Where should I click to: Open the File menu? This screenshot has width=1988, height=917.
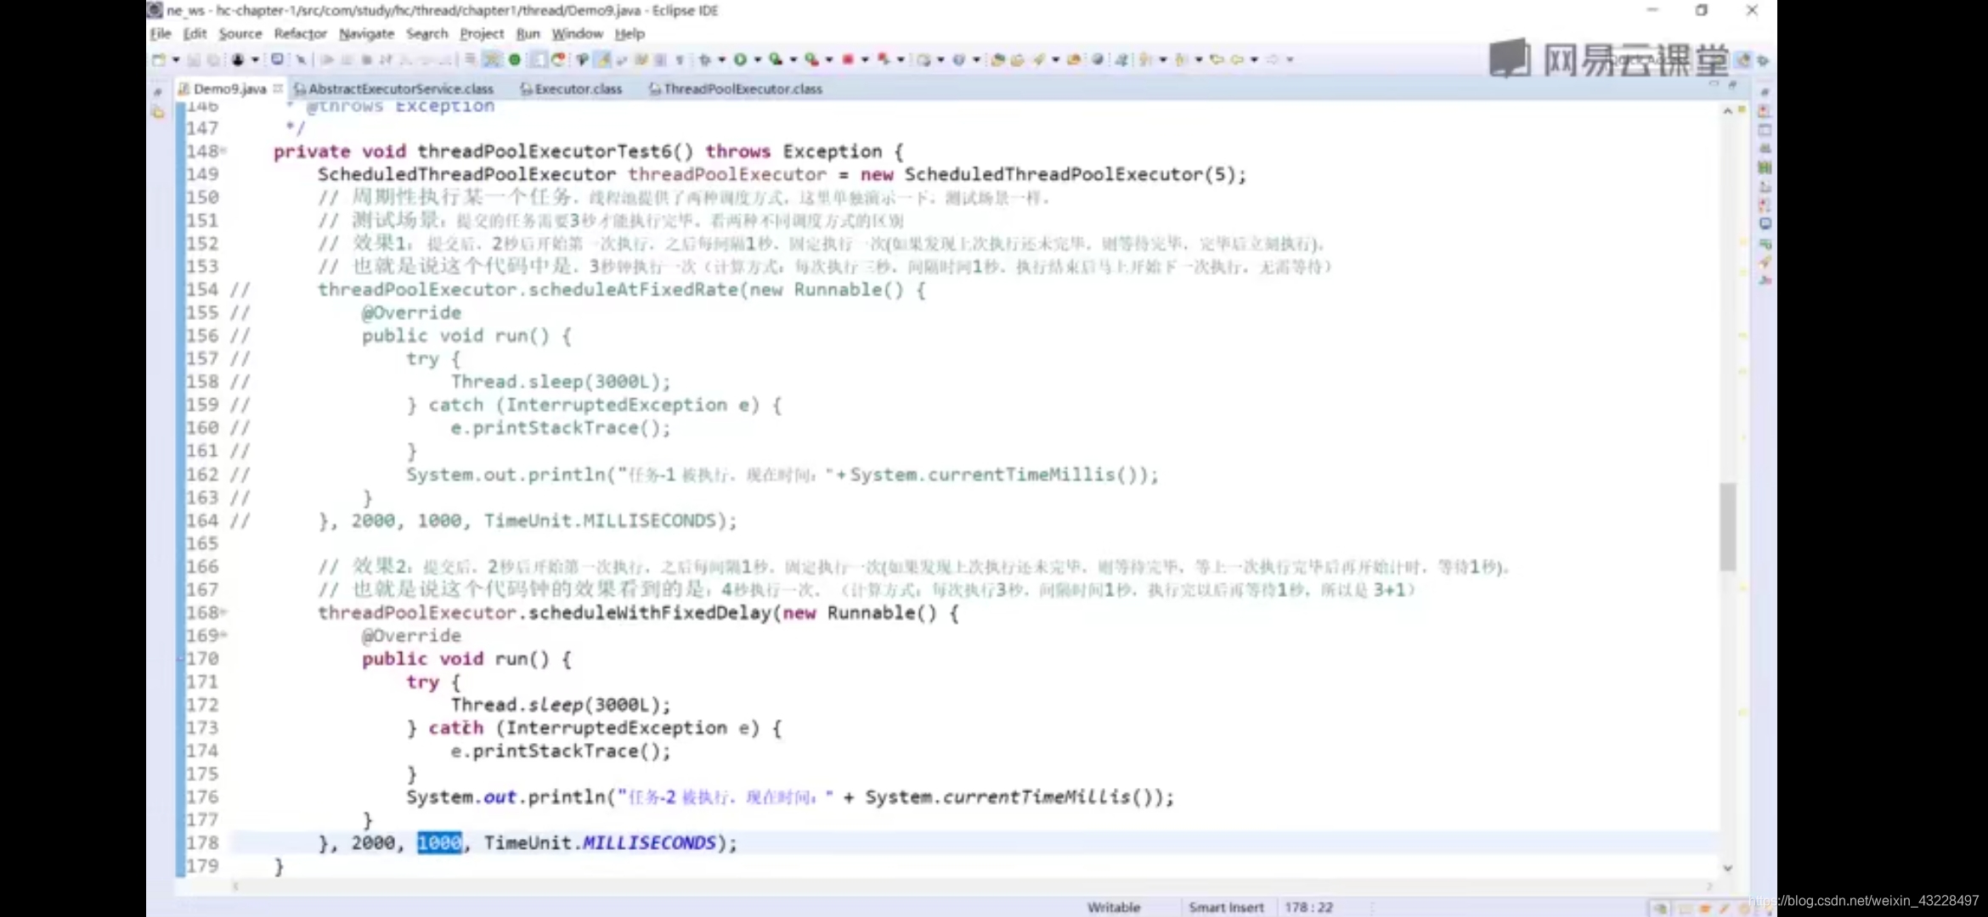[161, 34]
